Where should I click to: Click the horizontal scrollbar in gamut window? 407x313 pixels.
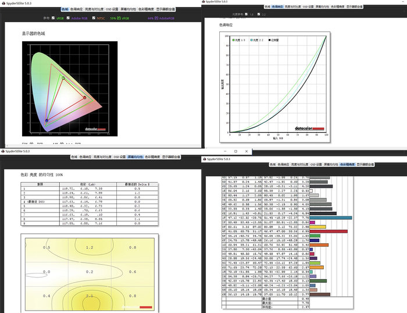(x=102, y=145)
